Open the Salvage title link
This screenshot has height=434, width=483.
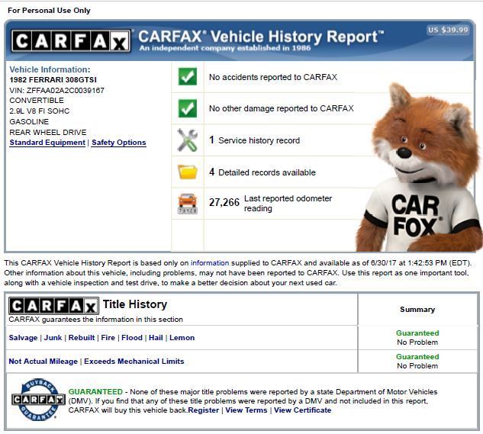coord(23,338)
